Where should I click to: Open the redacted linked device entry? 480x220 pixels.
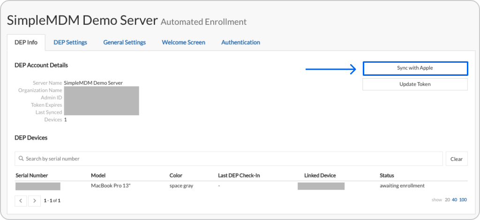coord(321,186)
